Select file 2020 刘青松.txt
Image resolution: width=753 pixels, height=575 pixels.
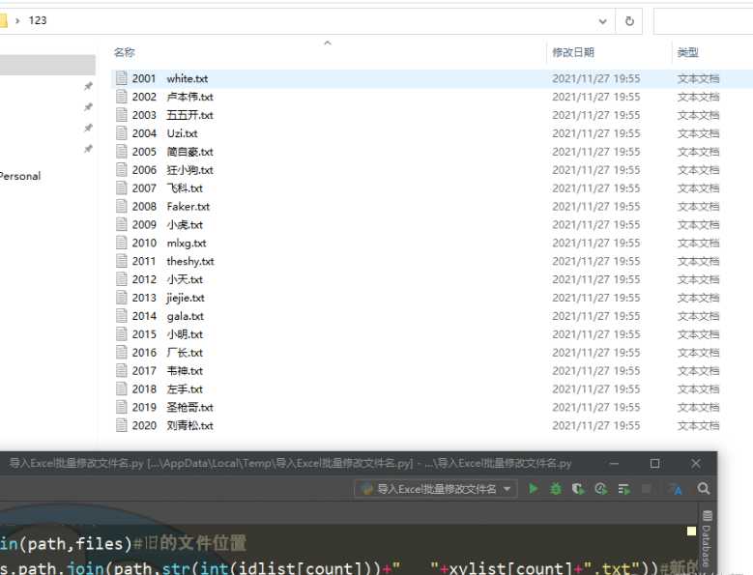(172, 425)
